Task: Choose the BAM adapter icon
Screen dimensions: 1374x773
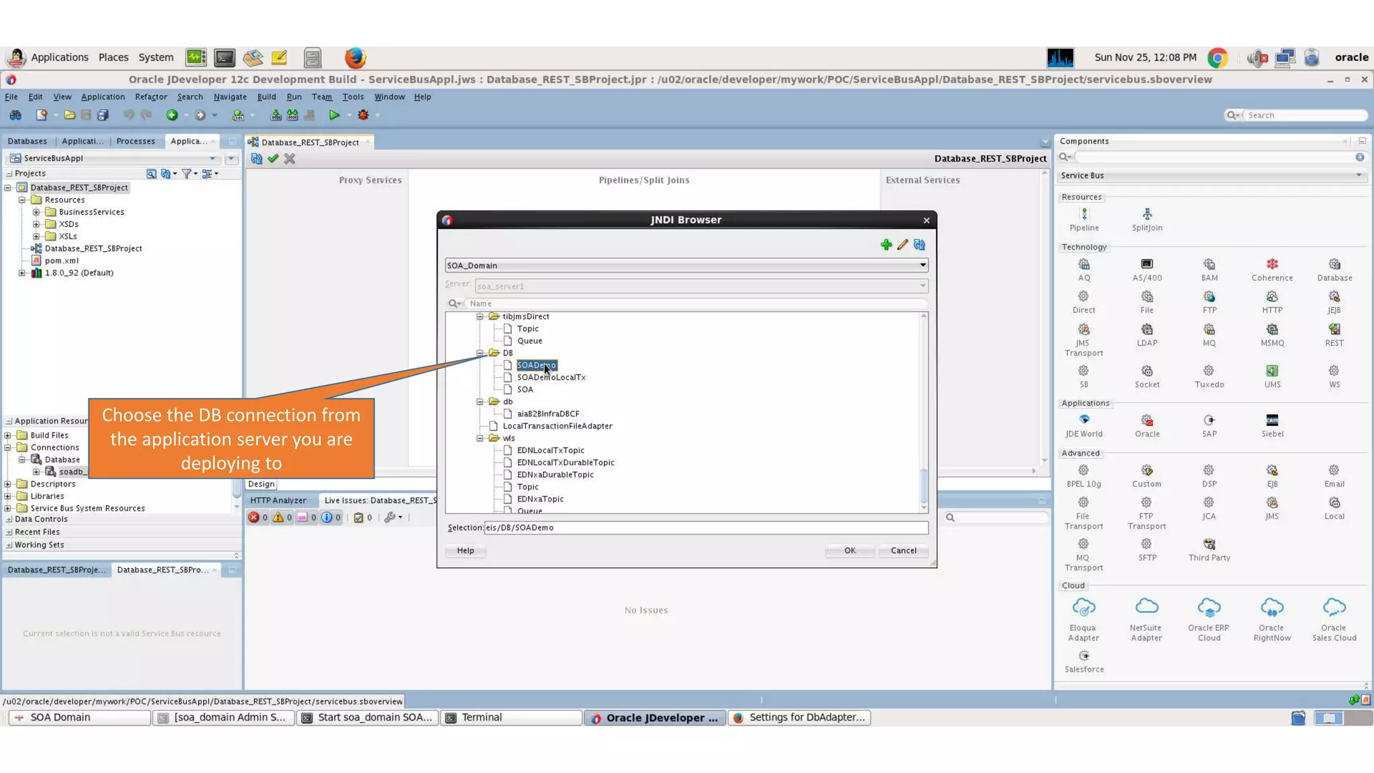Action: [x=1209, y=270]
